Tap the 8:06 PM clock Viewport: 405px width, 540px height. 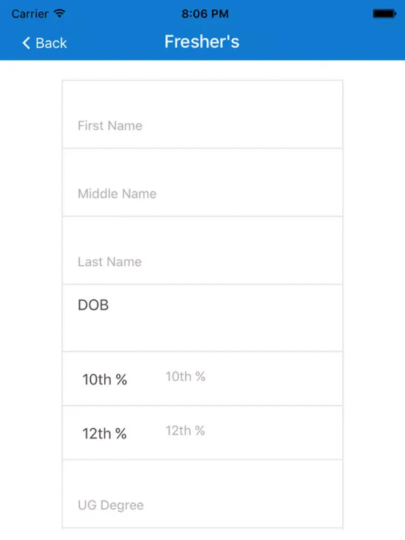pyautogui.click(x=205, y=14)
